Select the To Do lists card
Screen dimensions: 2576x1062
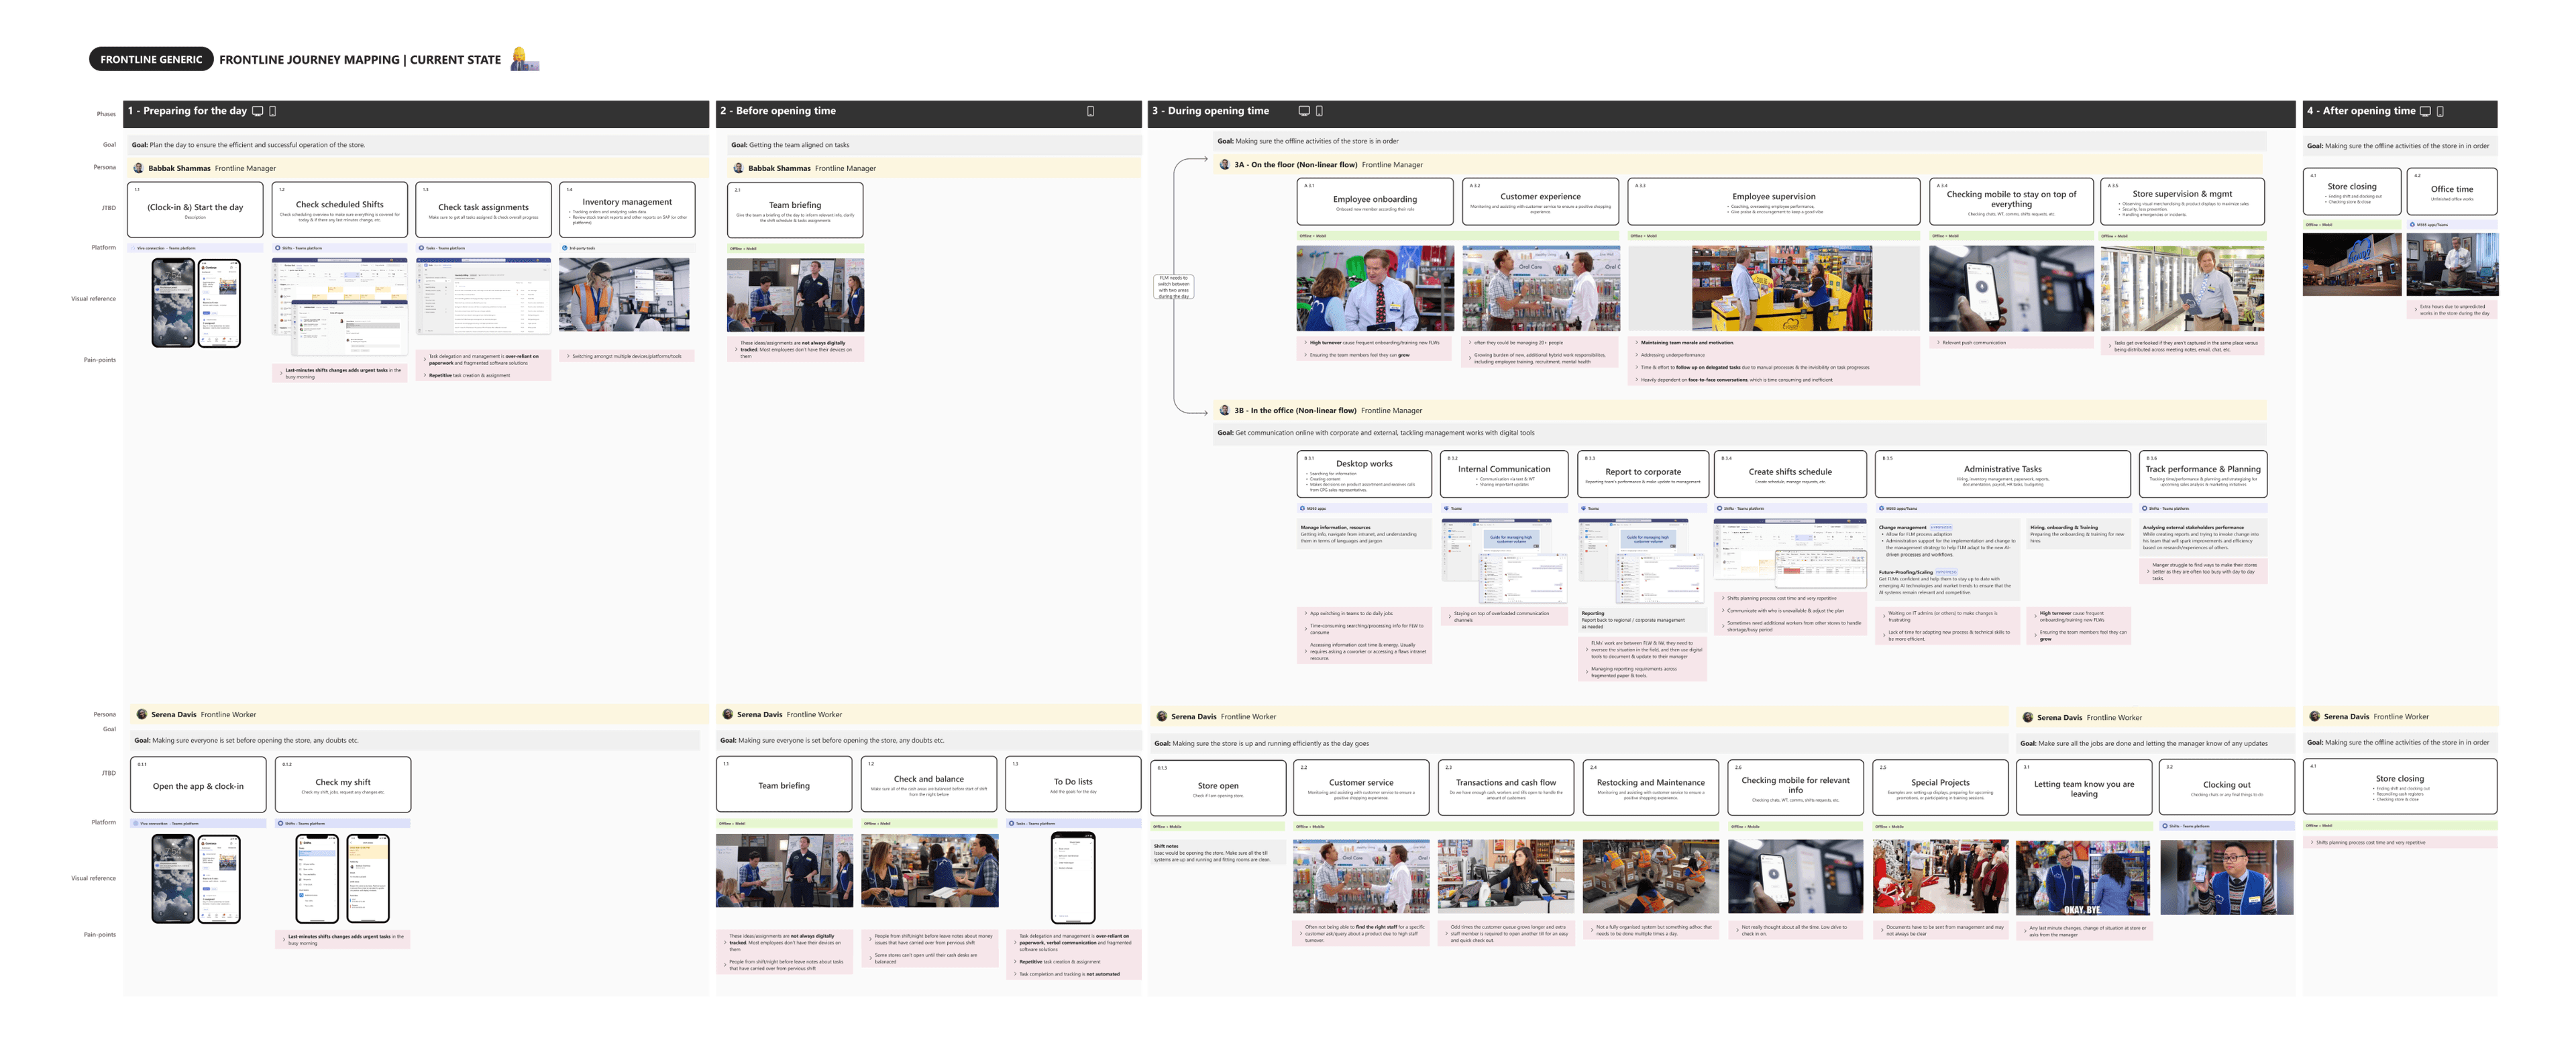point(1072,784)
